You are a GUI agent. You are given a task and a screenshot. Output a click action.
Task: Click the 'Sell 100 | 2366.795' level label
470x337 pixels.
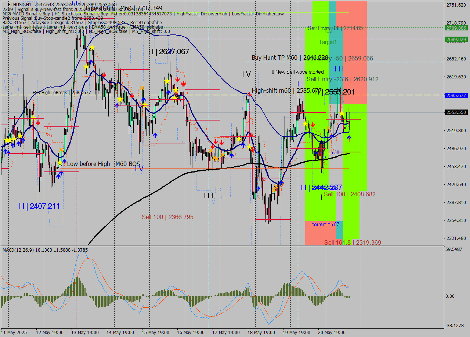point(167,217)
